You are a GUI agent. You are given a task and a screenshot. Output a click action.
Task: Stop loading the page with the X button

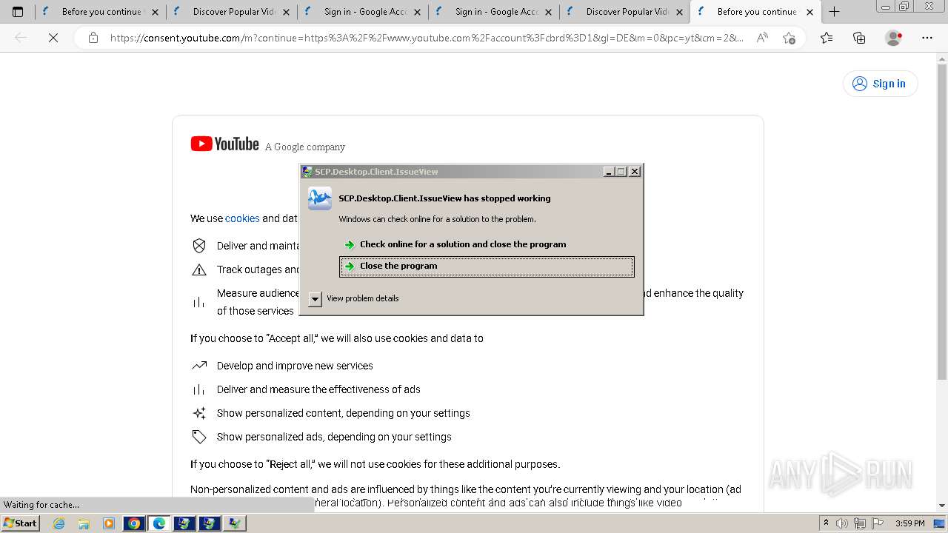click(x=53, y=38)
